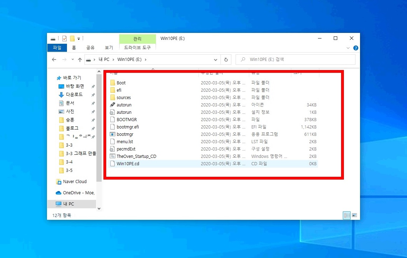This screenshot has width=407, height=258.
Task: Click the Win10PE (E:) 검색 search box
Action: click(296, 60)
